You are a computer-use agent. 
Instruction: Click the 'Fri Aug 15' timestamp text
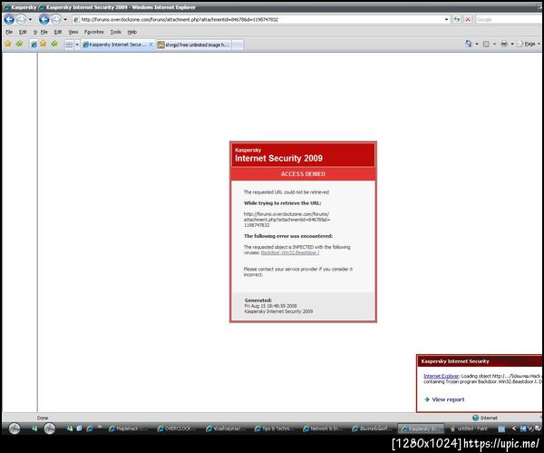tap(270, 306)
